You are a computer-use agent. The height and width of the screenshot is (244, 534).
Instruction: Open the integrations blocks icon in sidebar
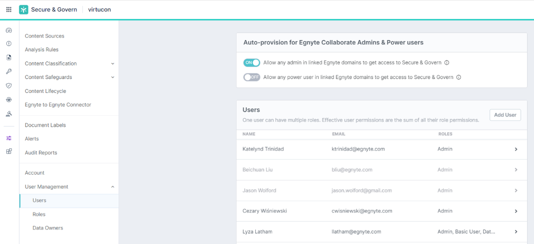coord(9,151)
